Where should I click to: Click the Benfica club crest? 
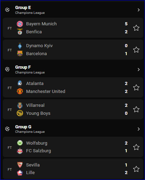(x=20, y=32)
